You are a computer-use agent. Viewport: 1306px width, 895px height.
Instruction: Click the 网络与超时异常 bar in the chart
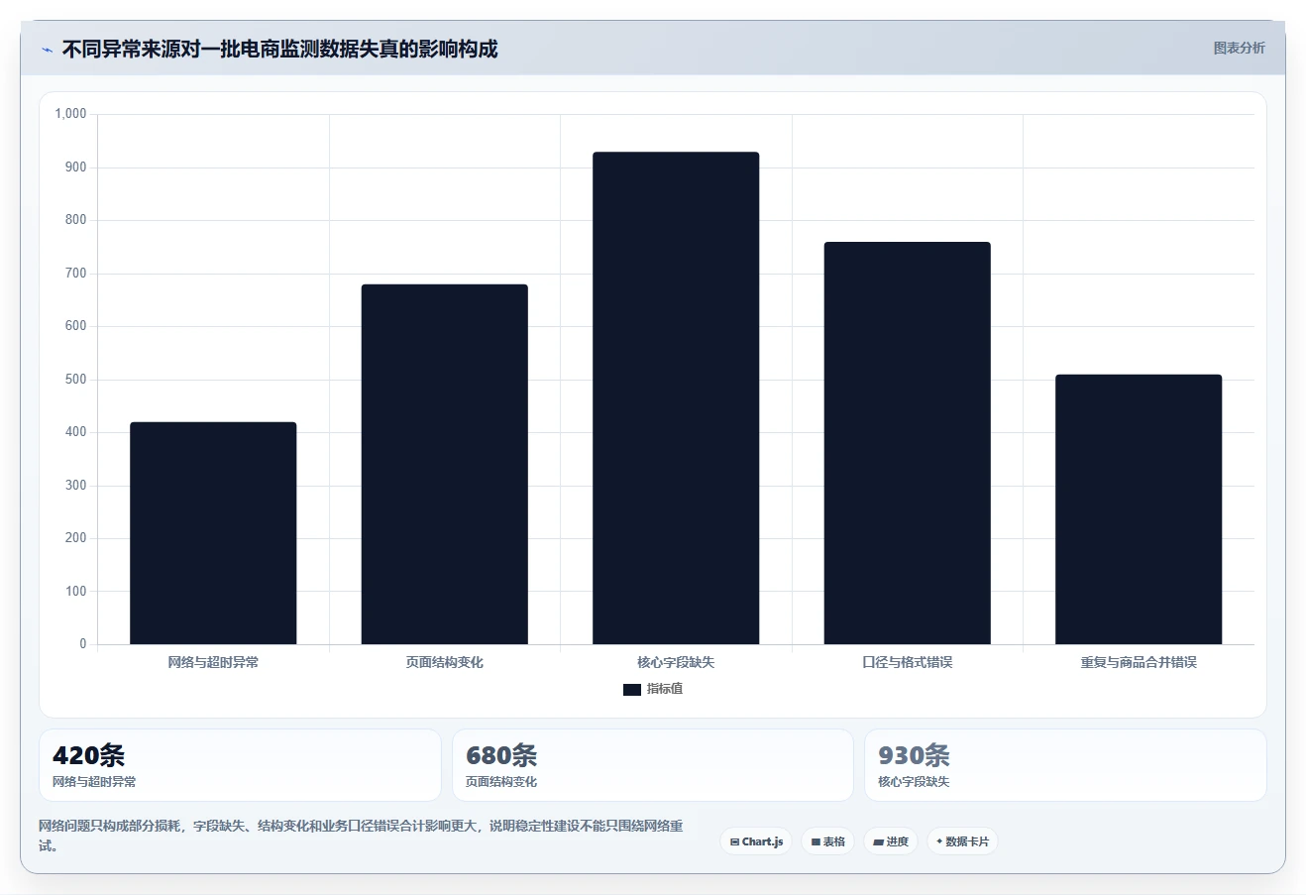tap(213, 533)
